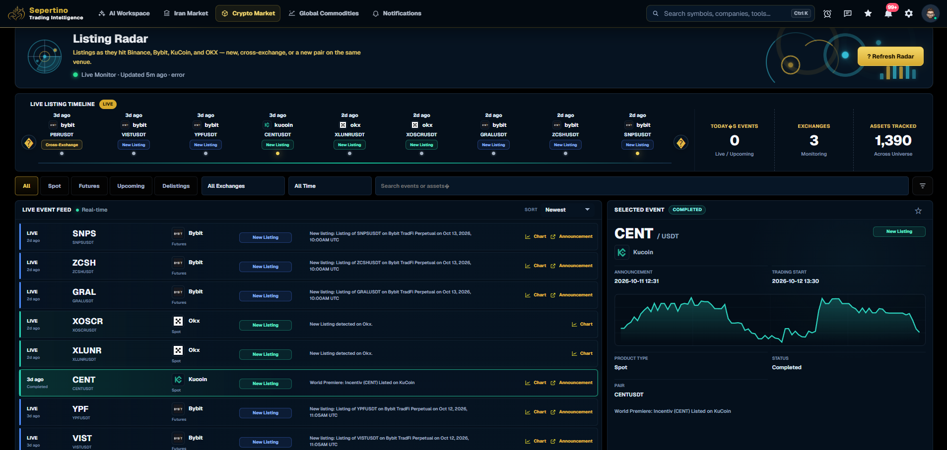Select the GRAL Bybit feed row
Viewport: 947px width, 450px height.
tap(309, 295)
